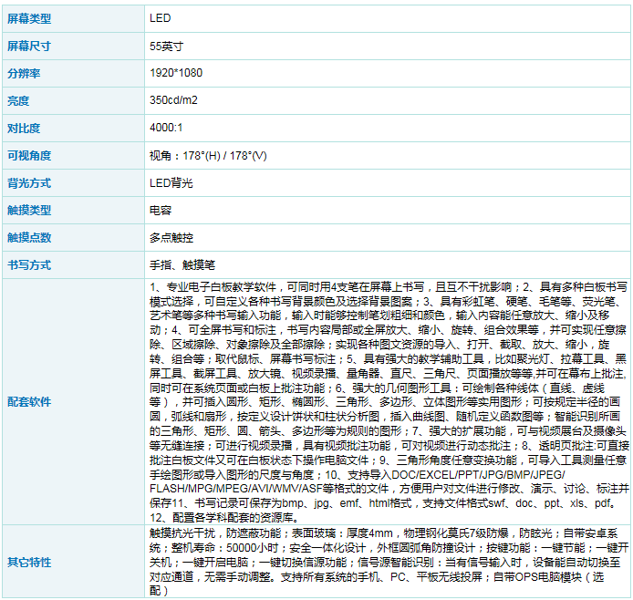633x600 pixels.
Task: Click the 配套软件 description paragraph
Action: (389, 402)
